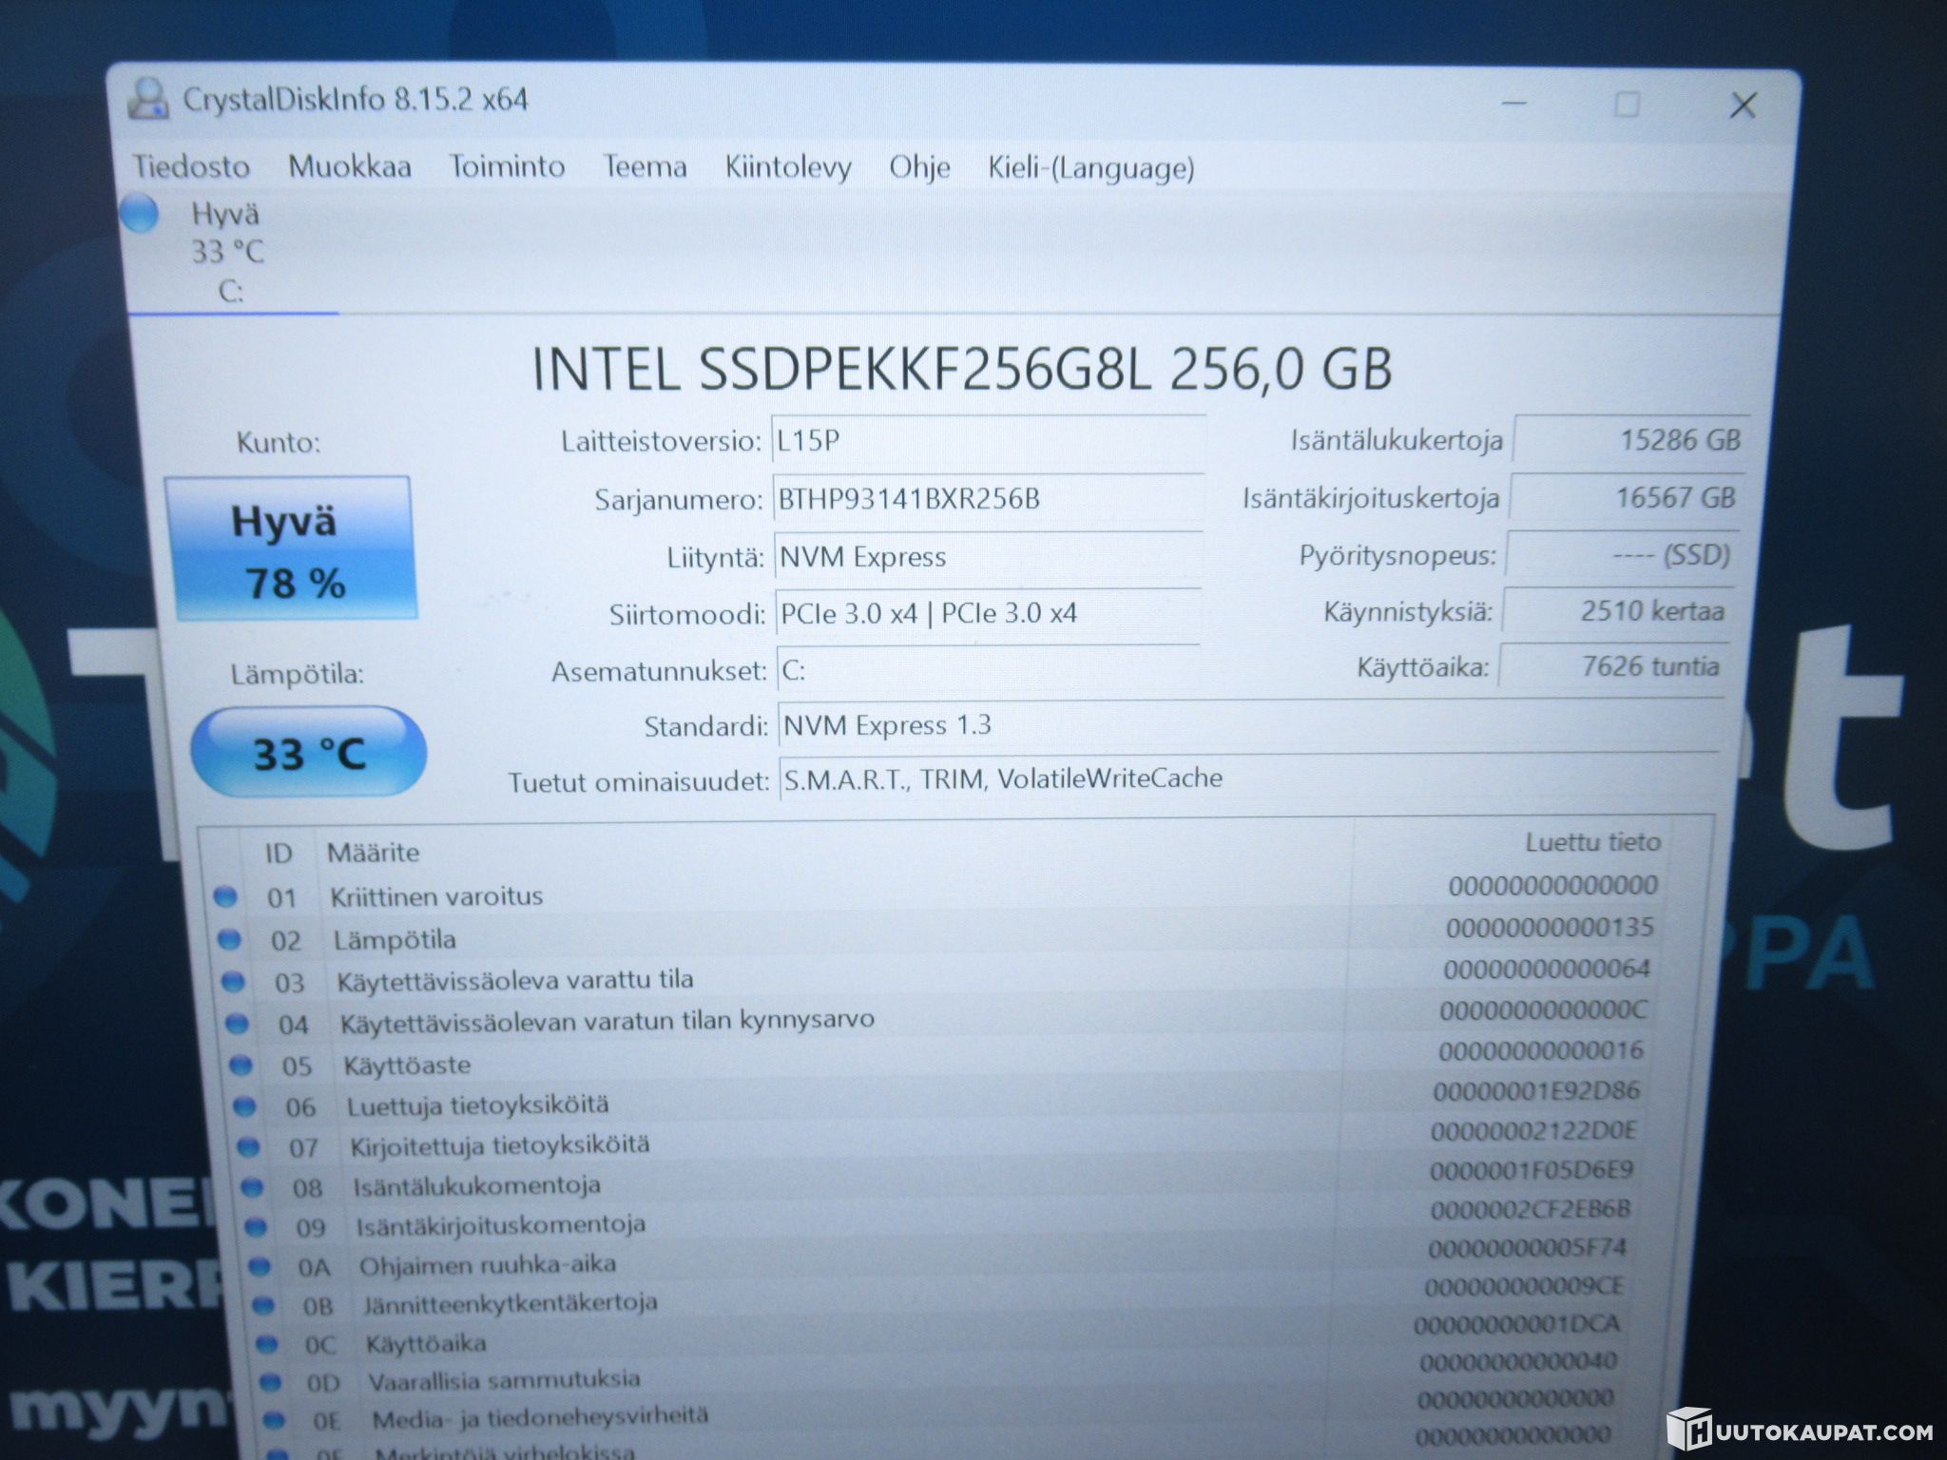Click status dot of row 0C Käyttöaika

coord(267,1343)
